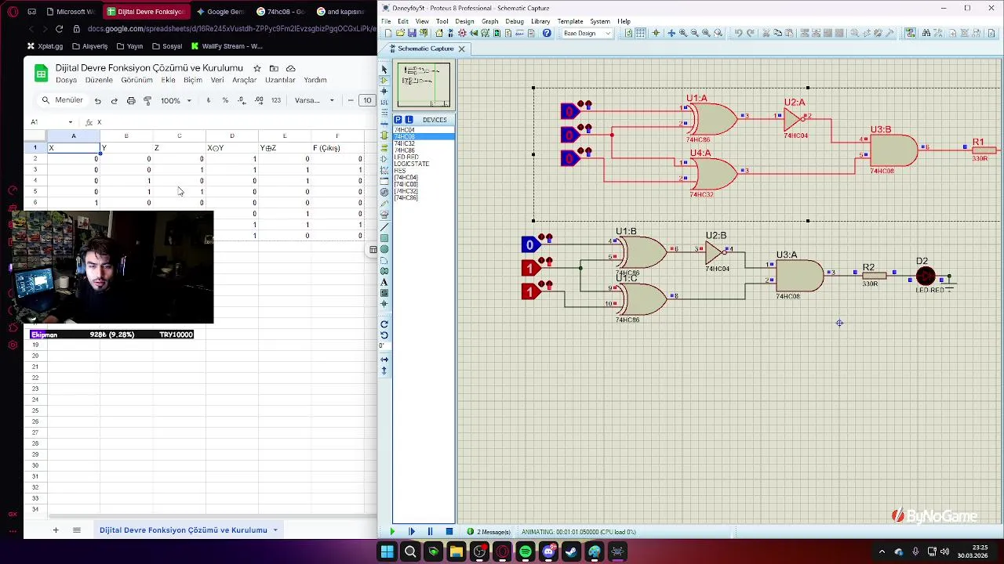The width and height of the screenshot is (1004, 564).
Task: Pick the Selection mode arrow tool
Action: [384, 69]
